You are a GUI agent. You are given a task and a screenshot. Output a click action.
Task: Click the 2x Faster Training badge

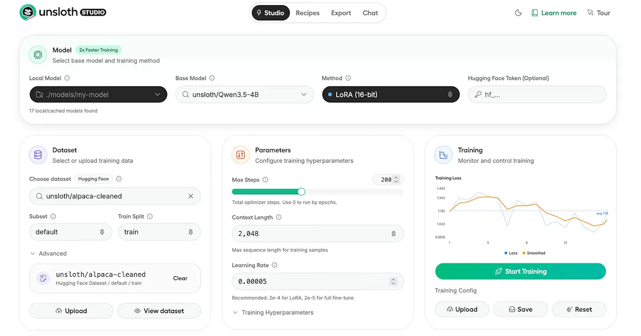pyautogui.click(x=98, y=50)
